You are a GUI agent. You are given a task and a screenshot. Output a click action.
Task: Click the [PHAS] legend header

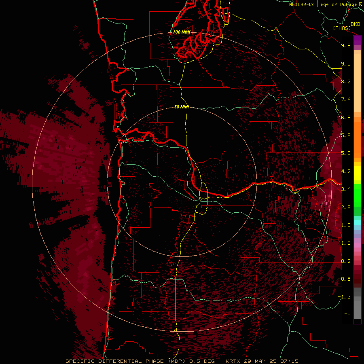click(x=342, y=28)
